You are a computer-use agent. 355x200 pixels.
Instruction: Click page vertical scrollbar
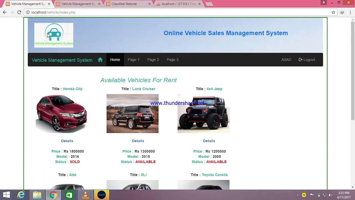point(353,71)
